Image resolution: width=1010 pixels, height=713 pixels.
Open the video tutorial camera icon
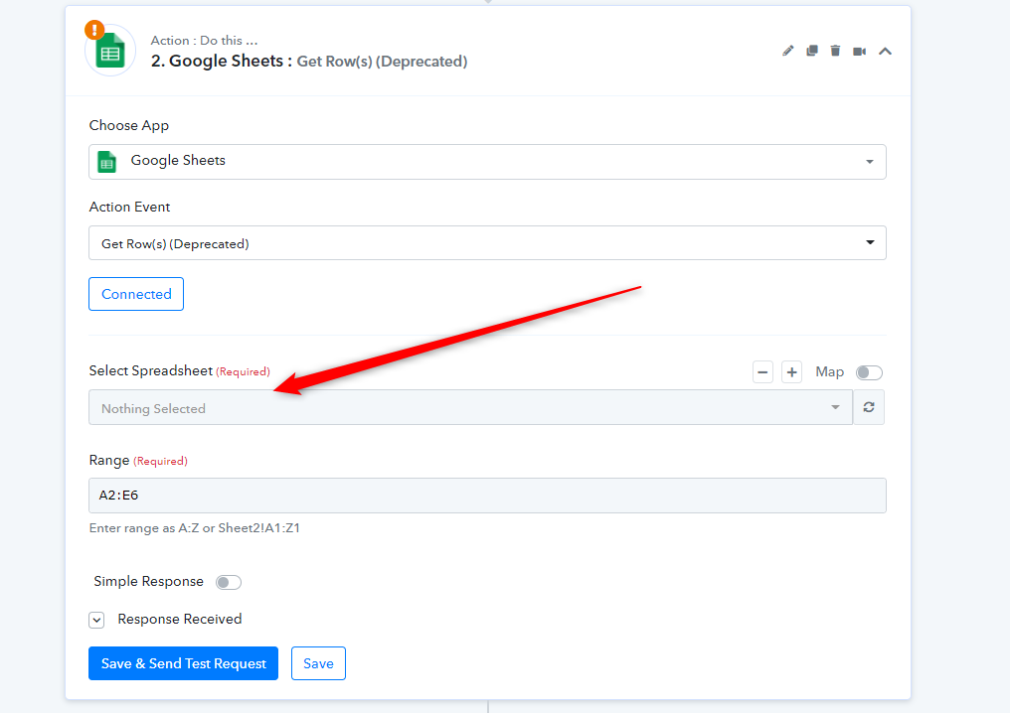(859, 52)
